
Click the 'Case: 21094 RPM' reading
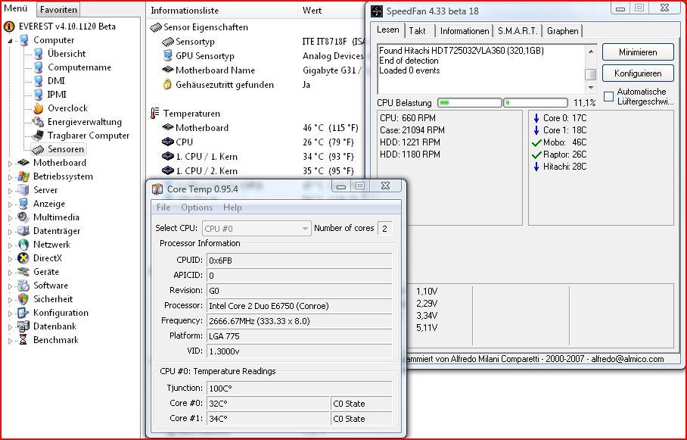pyautogui.click(x=412, y=130)
